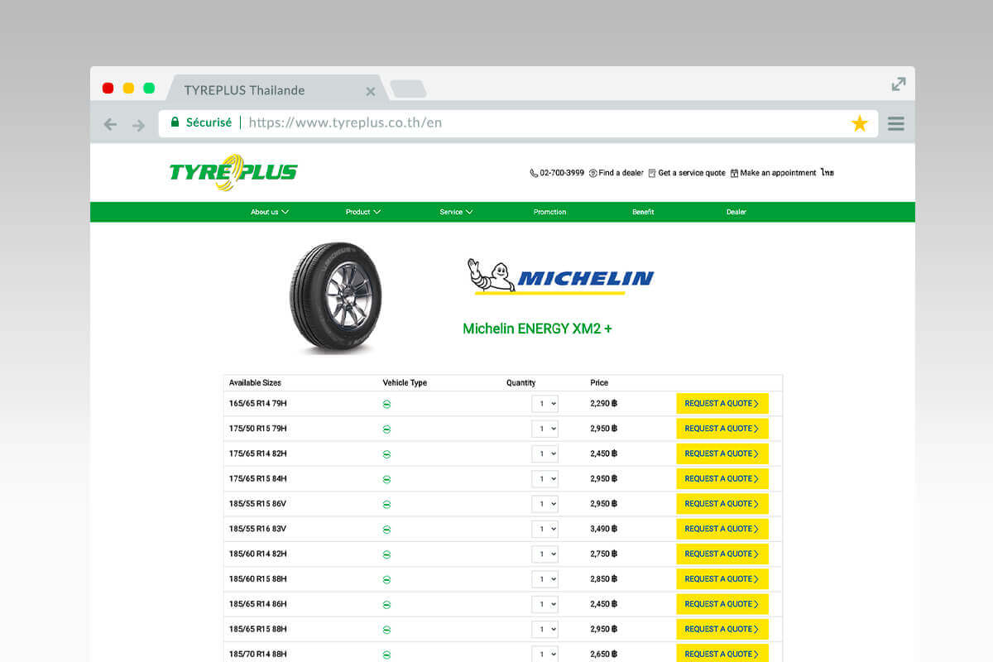Open quantity dropdown for 175/65 R15 84H
This screenshot has width=993, height=662.
click(x=544, y=478)
